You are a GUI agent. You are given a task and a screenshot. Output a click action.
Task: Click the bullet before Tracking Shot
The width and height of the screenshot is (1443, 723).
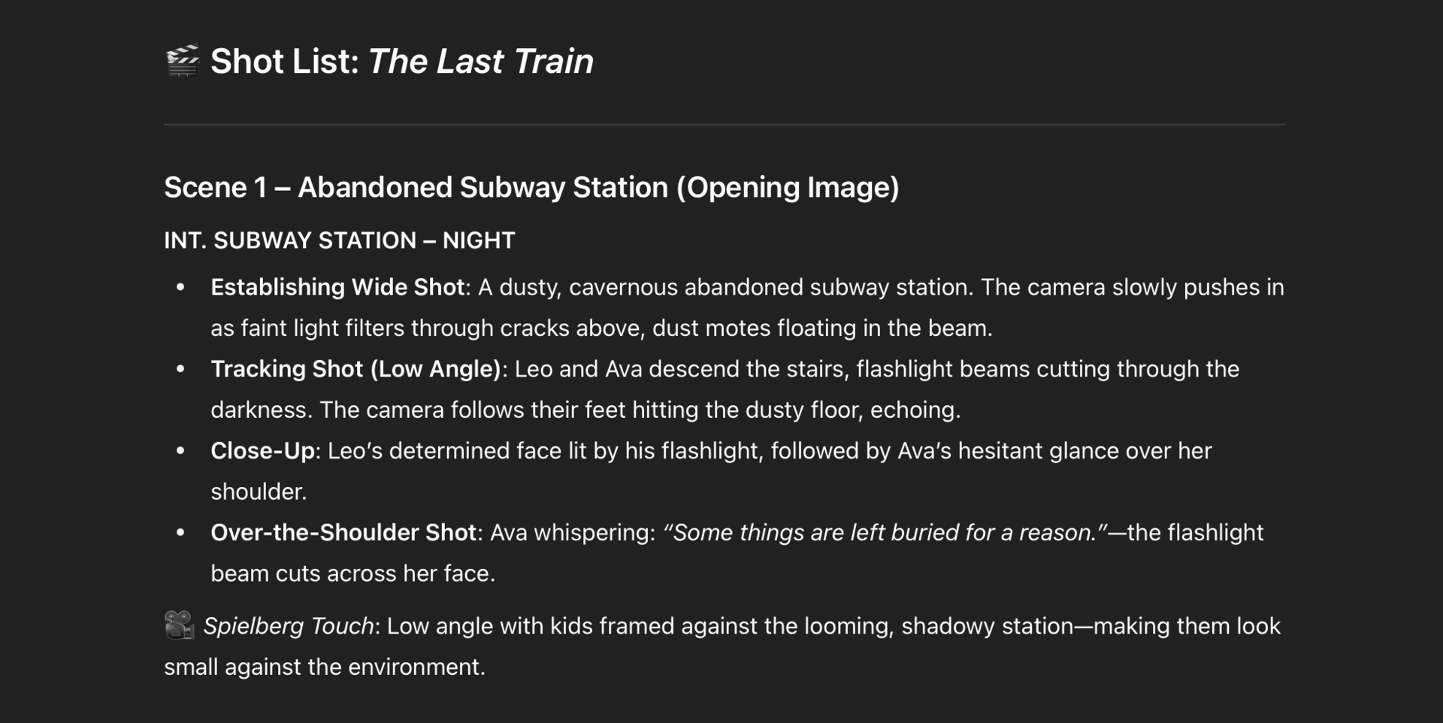pyautogui.click(x=180, y=369)
